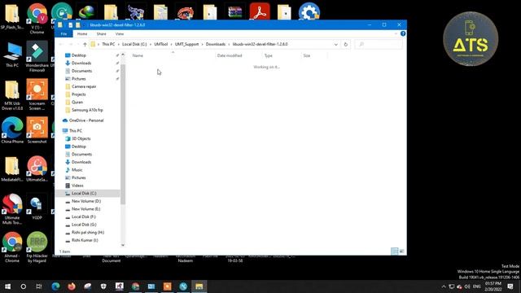521x293 pixels.
Task: Select This PC in the navigation pane
Action: pyautogui.click(x=76, y=130)
